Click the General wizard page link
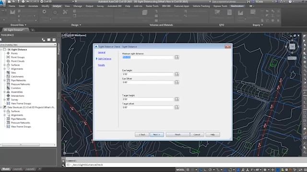307x172 pixels. tap(102, 52)
